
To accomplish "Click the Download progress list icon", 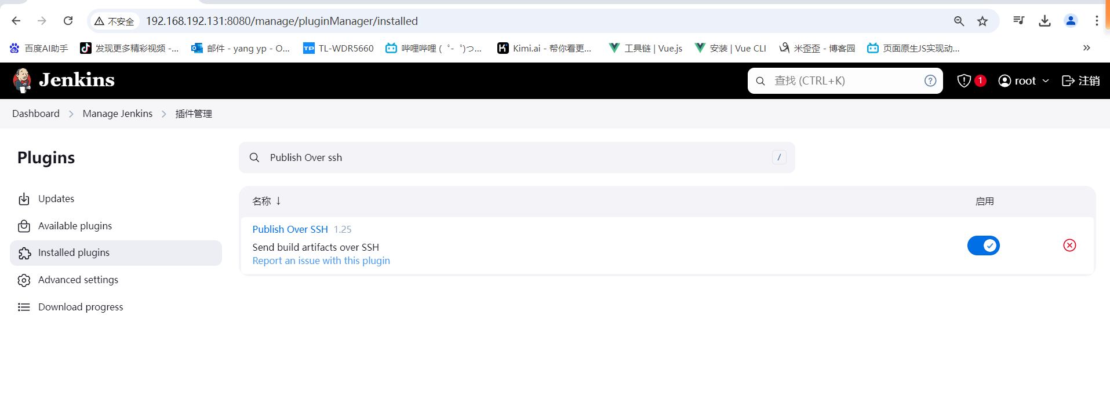I will pyautogui.click(x=24, y=307).
